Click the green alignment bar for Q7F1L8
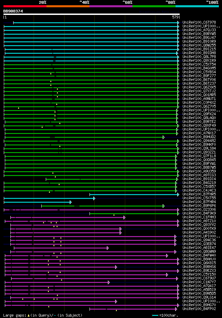Viewport: 222px width, 318px height. 90,156
